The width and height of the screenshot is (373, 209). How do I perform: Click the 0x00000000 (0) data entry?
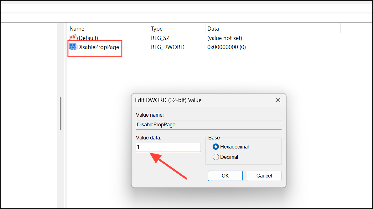(226, 47)
